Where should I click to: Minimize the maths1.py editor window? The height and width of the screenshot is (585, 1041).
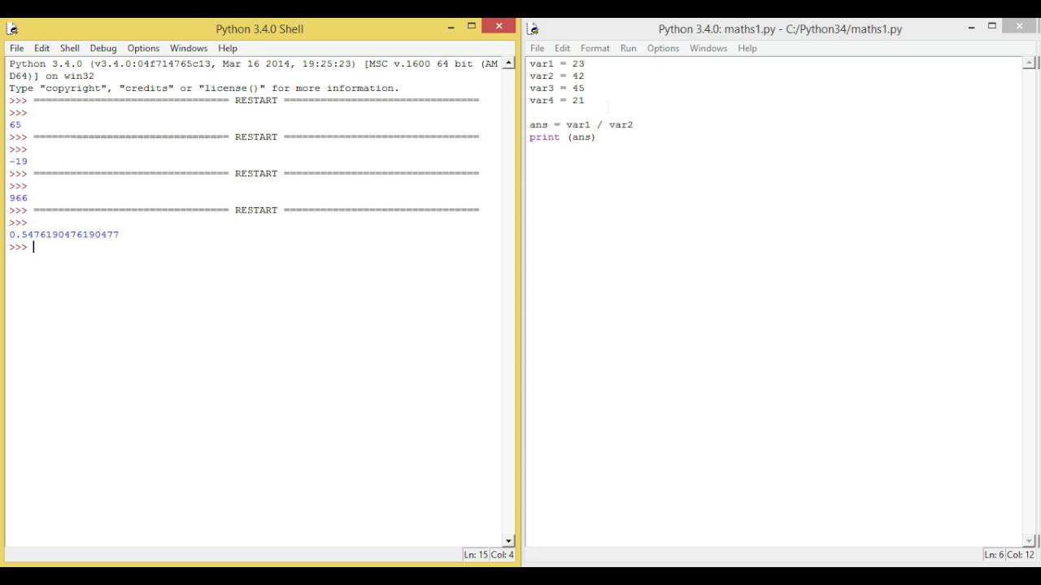point(972,27)
